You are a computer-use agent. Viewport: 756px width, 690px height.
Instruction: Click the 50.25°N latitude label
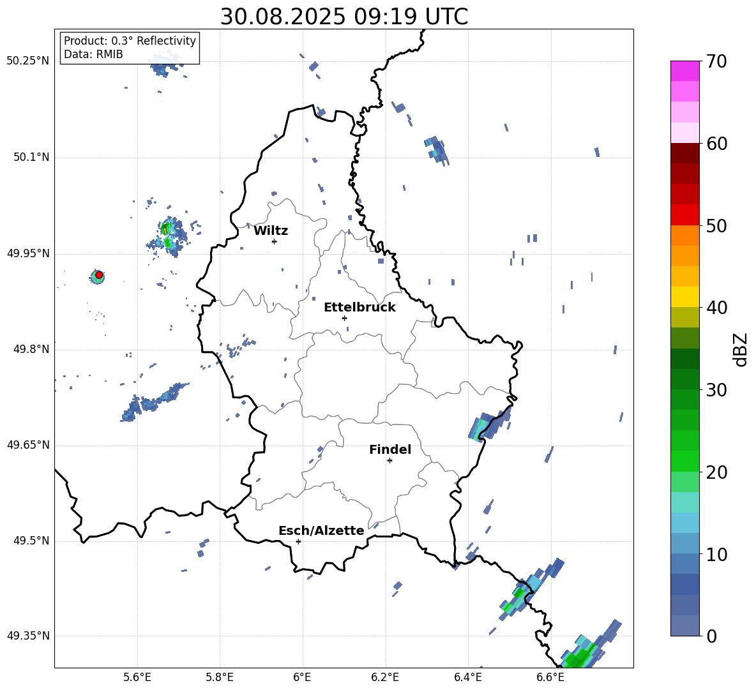tap(28, 61)
